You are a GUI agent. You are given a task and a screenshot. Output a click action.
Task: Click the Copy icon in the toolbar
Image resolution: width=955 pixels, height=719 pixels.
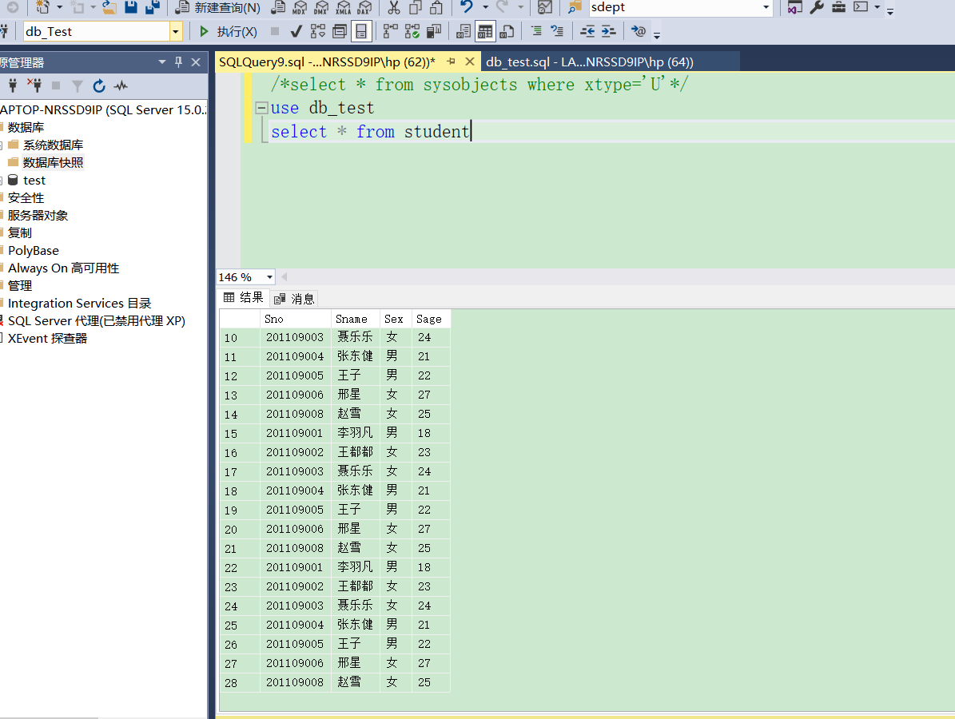point(416,7)
